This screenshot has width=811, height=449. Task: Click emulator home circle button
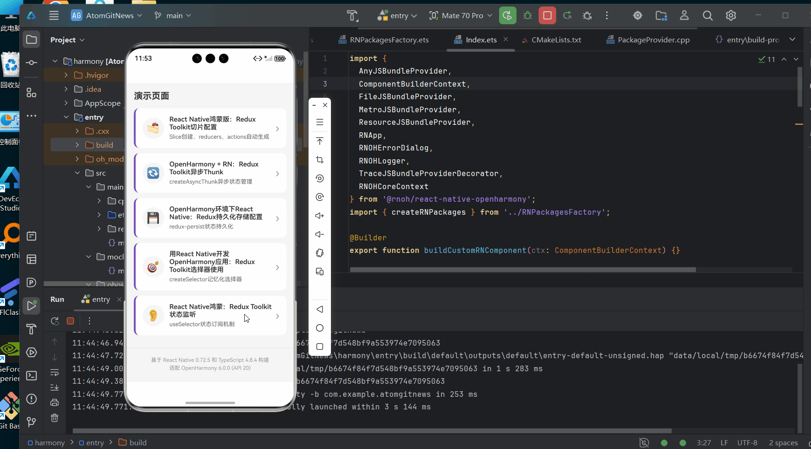[x=320, y=328]
